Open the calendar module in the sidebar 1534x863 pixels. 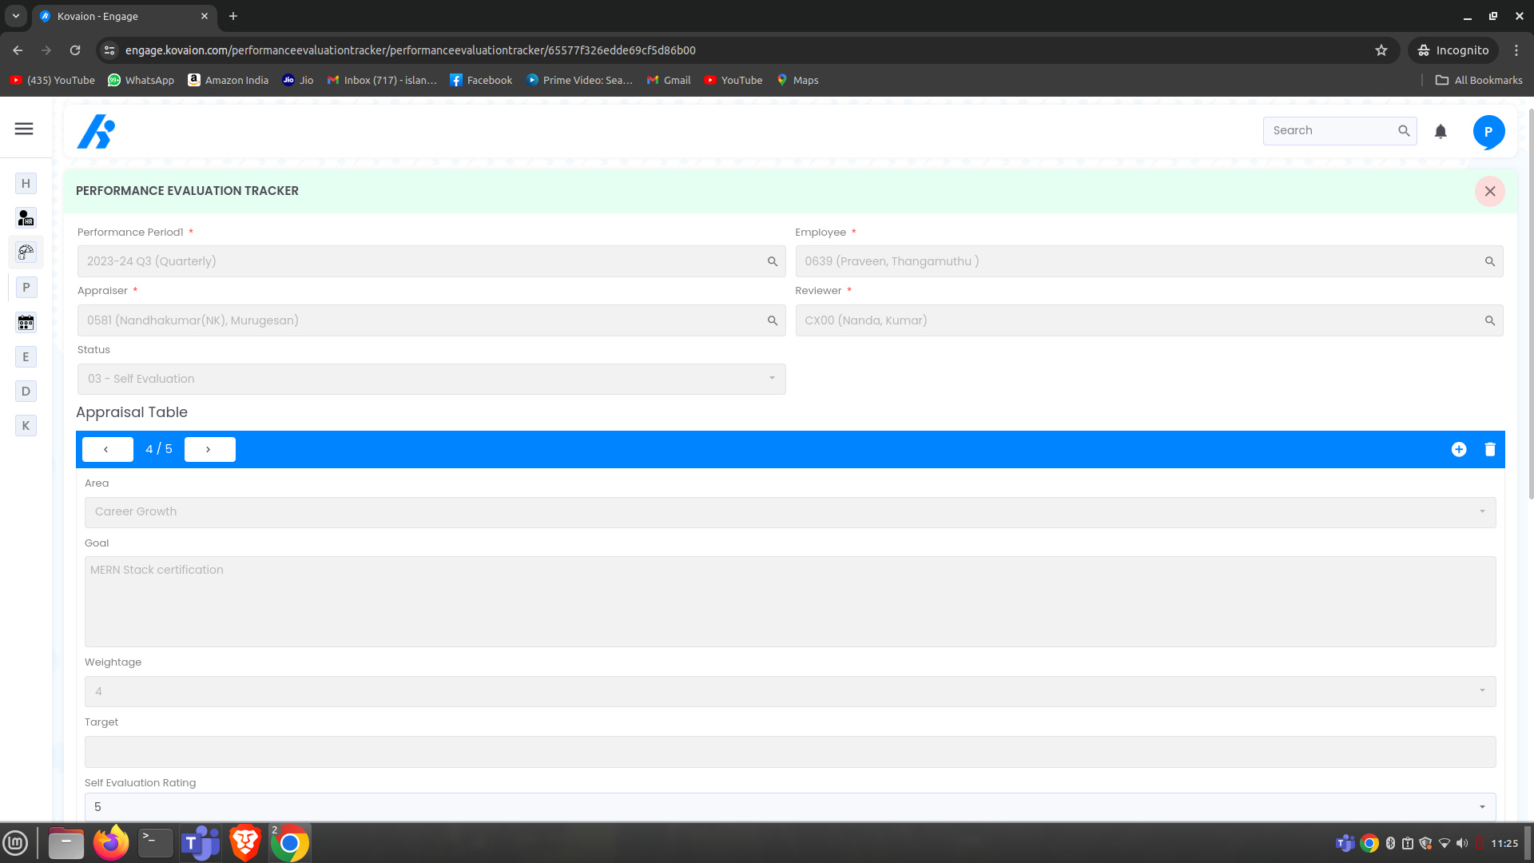pyautogui.click(x=26, y=322)
